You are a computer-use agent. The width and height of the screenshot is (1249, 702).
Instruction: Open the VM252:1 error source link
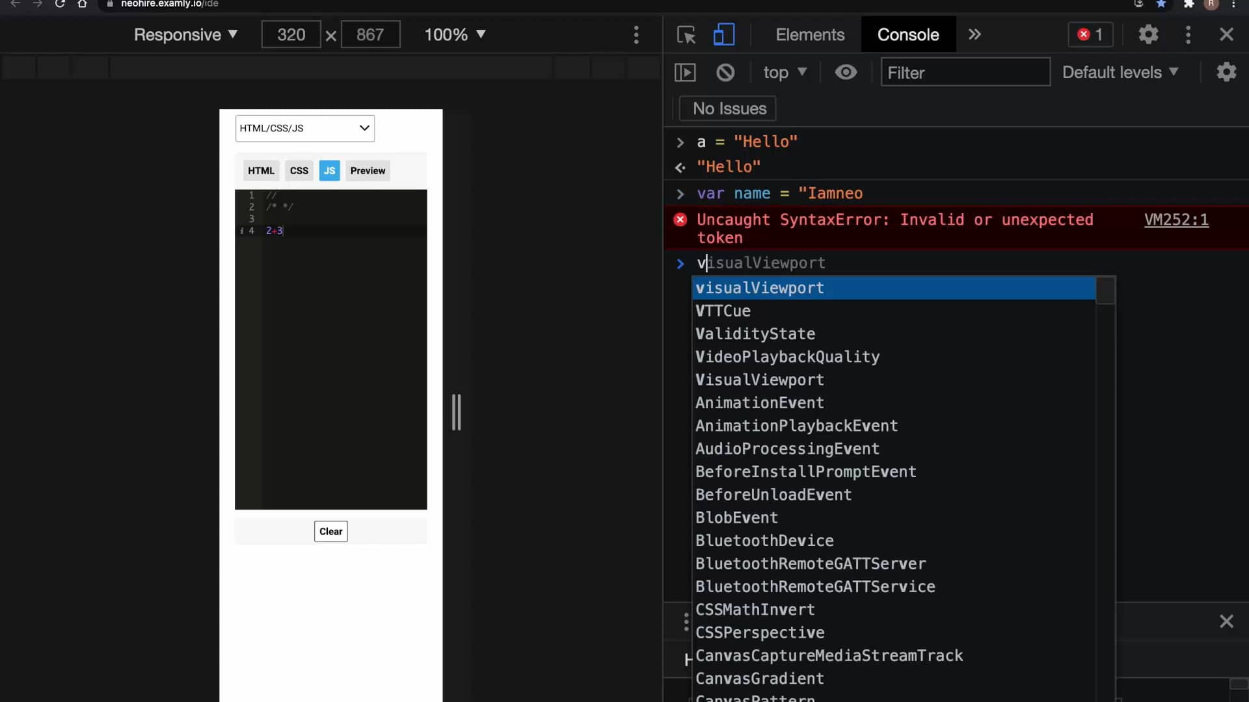(x=1176, y=220)
